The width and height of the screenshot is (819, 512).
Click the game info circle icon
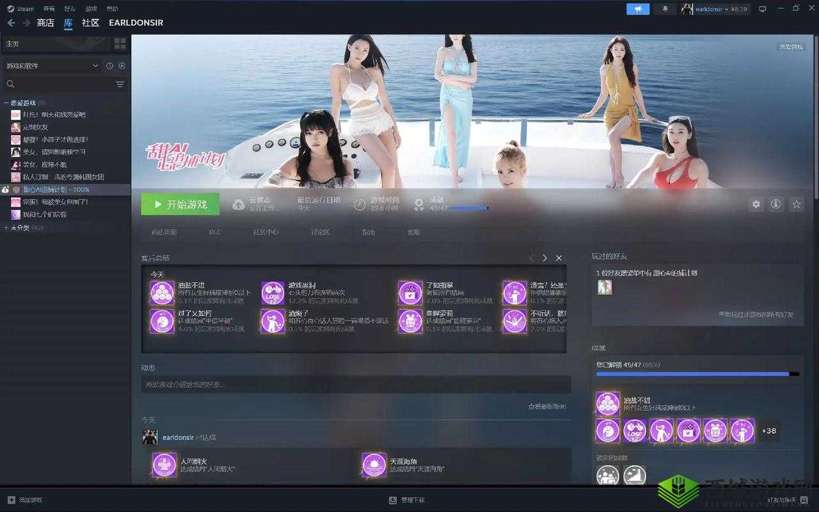(775, 204)
